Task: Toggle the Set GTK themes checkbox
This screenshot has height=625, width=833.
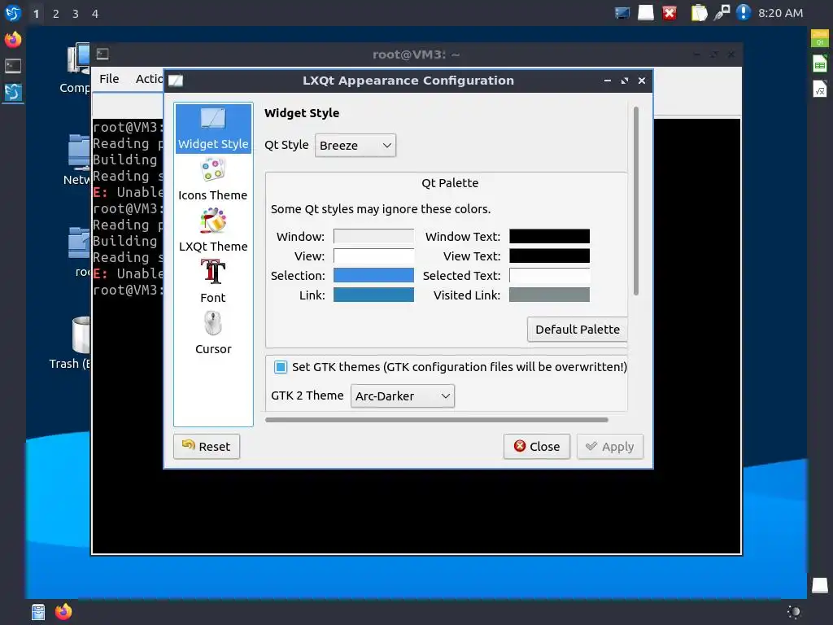Action: coord(281,367)
